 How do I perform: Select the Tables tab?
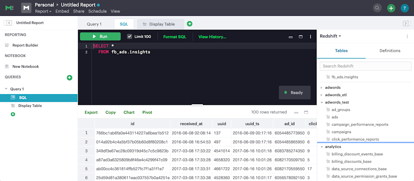pyautogui.click(x=341, y=51)
